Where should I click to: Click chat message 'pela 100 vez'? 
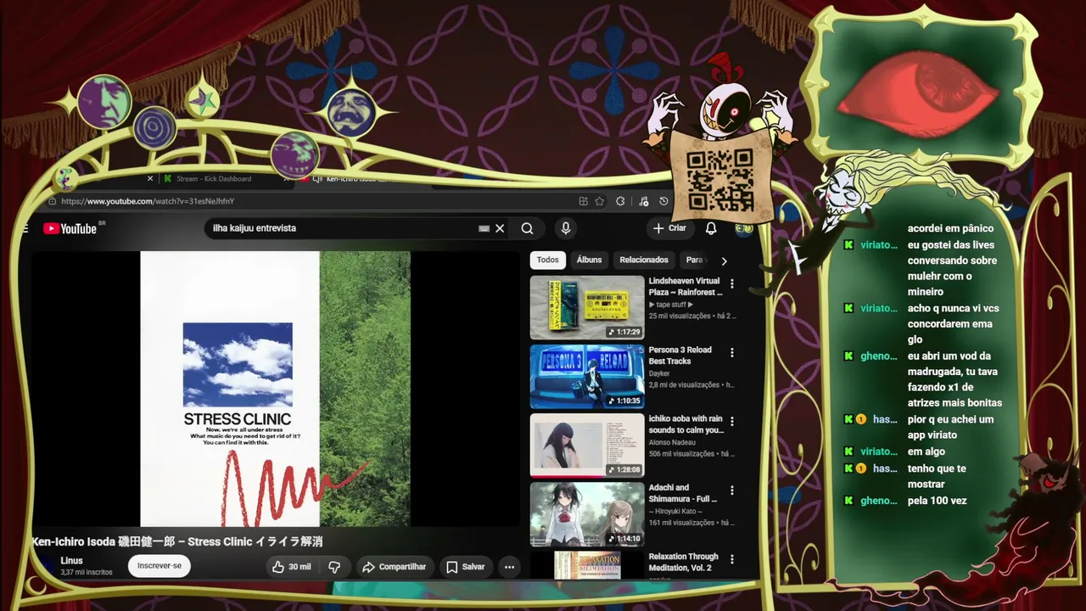point(938,501)
